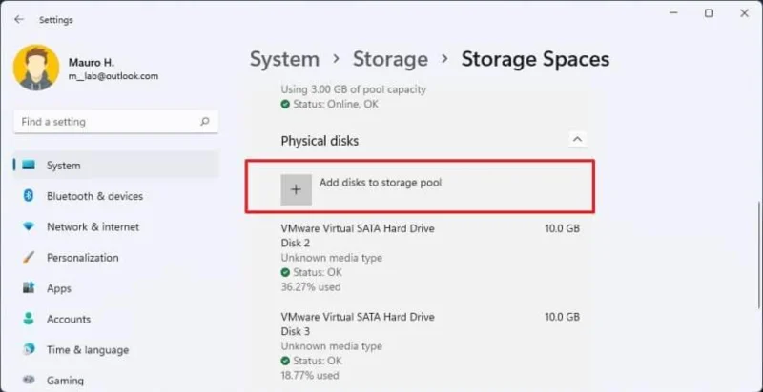This screenshot has height=392, width=763.
Task: Click the 10.0 GB size for Disk 2
Action: coord(562,228)
